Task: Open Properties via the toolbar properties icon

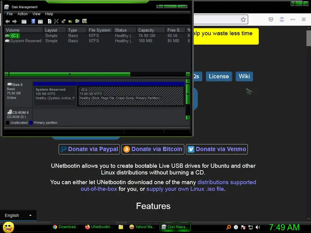Action: click(63, 21)
